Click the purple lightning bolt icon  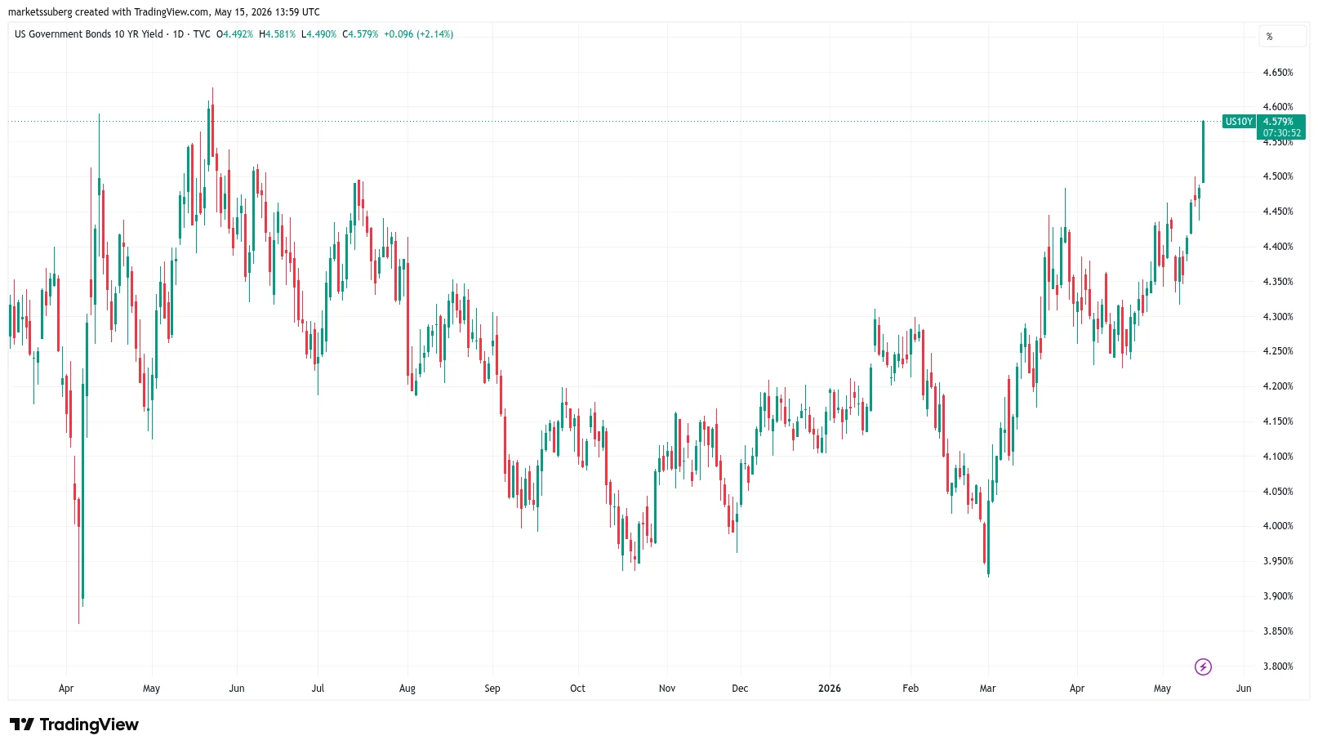[x=1203, y=667]
